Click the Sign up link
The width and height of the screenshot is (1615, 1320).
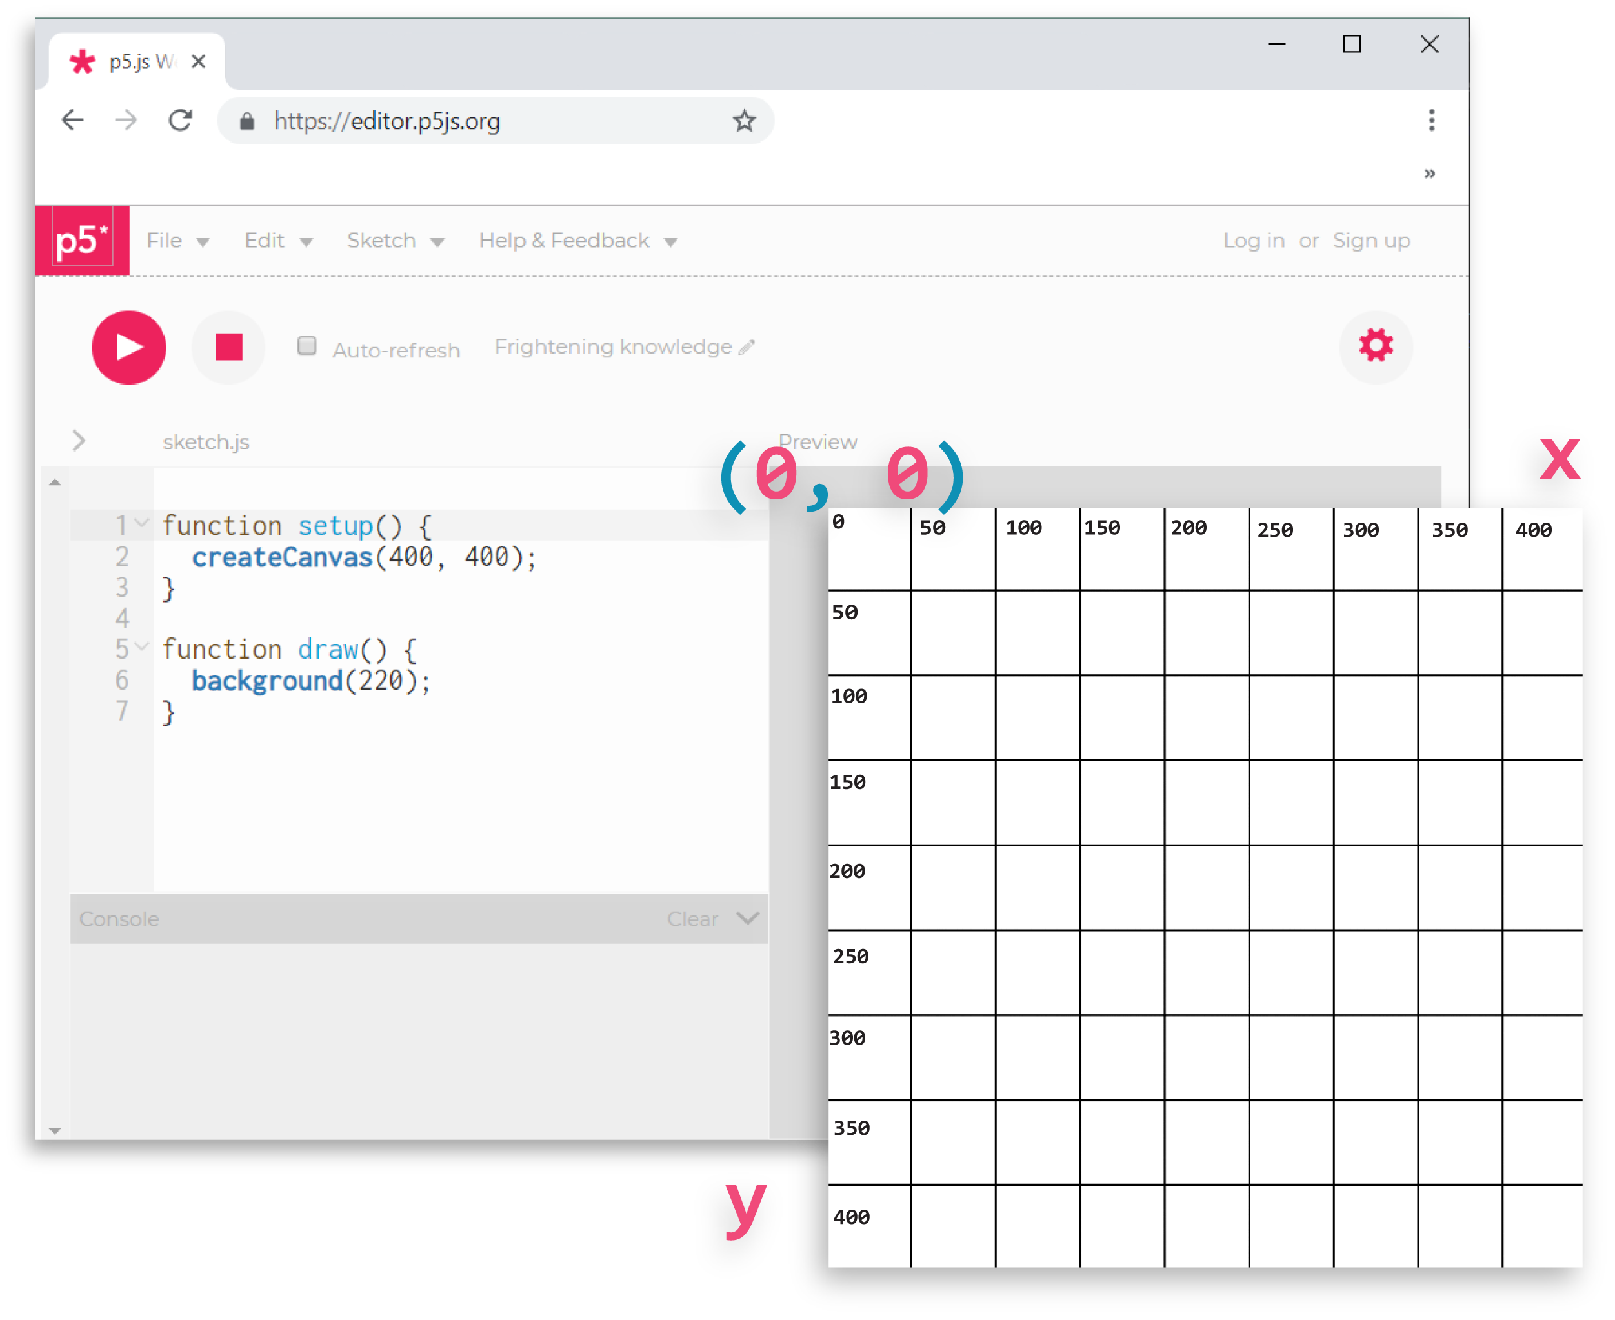1374,240
